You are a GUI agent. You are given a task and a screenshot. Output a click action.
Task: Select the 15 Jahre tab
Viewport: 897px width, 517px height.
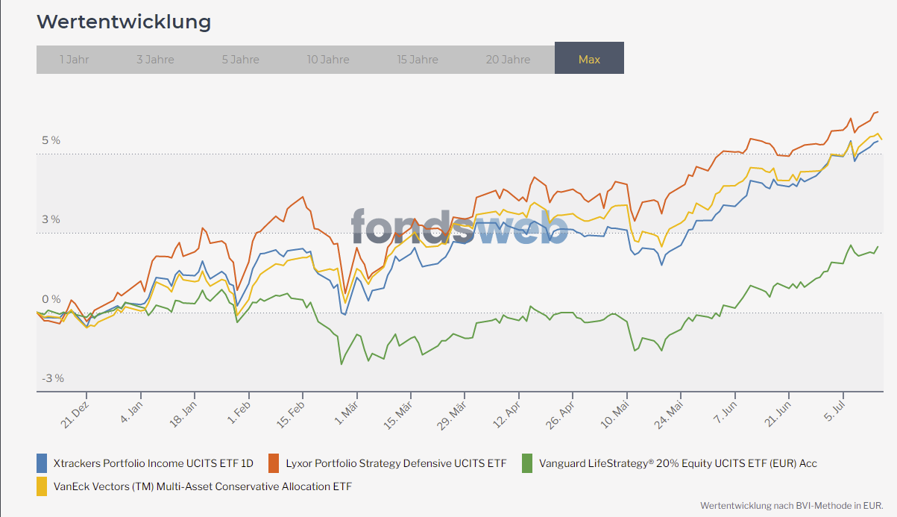pyautogui.click(x=418, y=59)
